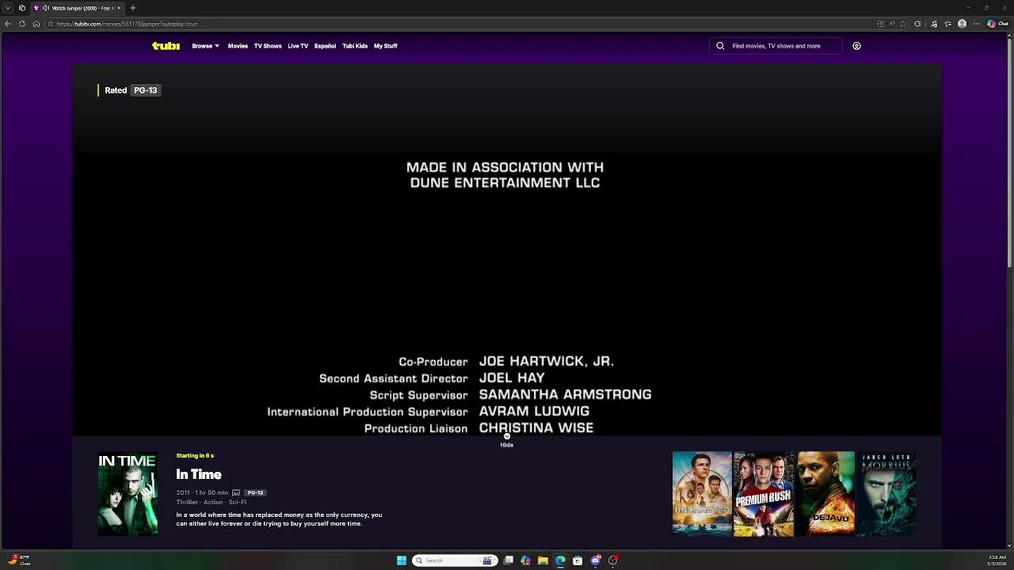Image resolution: width=1014 pixels, height=570 pixels.
Task: Open browser essentials icon
Action: pyautogui.click(x=934, y=24)
